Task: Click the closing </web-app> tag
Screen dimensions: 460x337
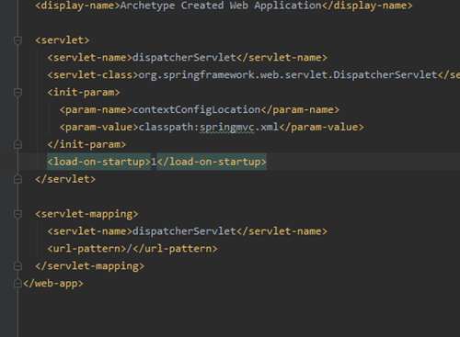Action: [53, 284]
